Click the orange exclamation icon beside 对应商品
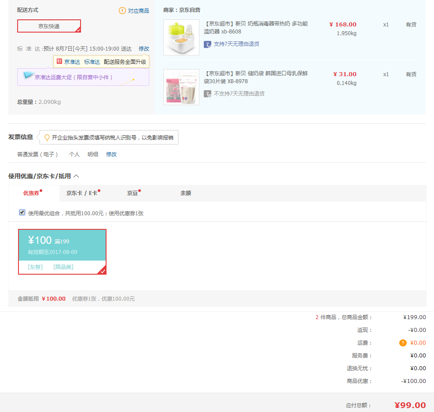434x412 pixels. click(122, 11)
